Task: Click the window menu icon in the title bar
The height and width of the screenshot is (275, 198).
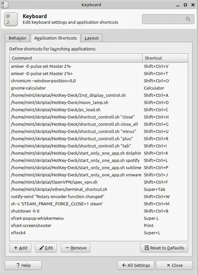Action: click(x=5, y=5)
